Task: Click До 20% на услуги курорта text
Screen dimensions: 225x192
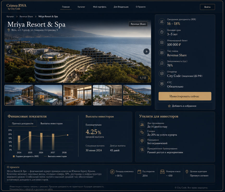Action: pos(162,135)
